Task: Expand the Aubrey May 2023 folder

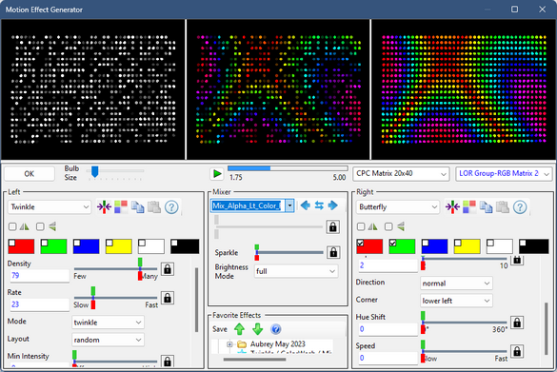Action: (x=229, y=344)
